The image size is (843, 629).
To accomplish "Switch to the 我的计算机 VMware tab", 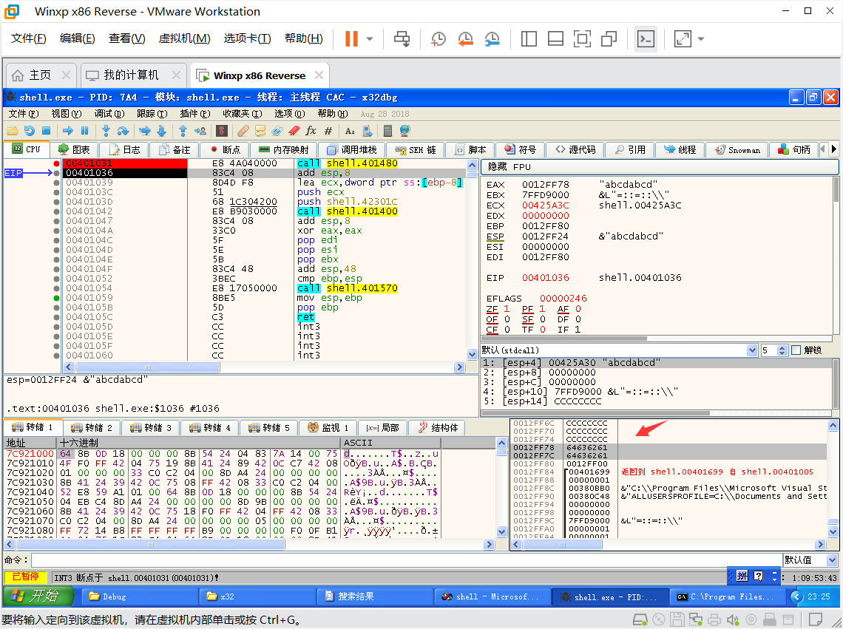I will 133,75.
